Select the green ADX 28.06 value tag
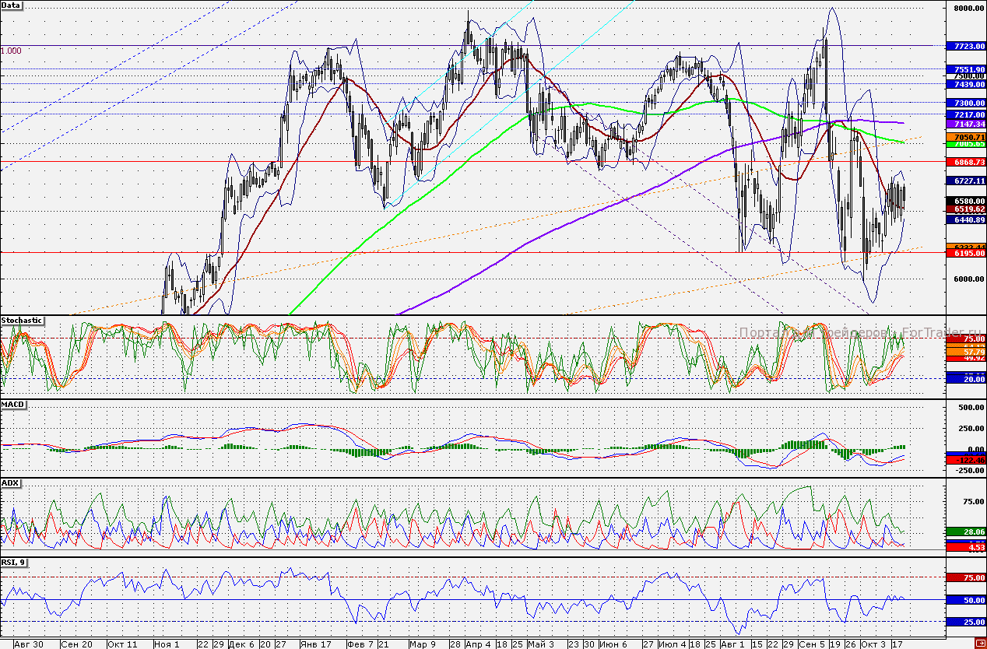 coord(965,531)
